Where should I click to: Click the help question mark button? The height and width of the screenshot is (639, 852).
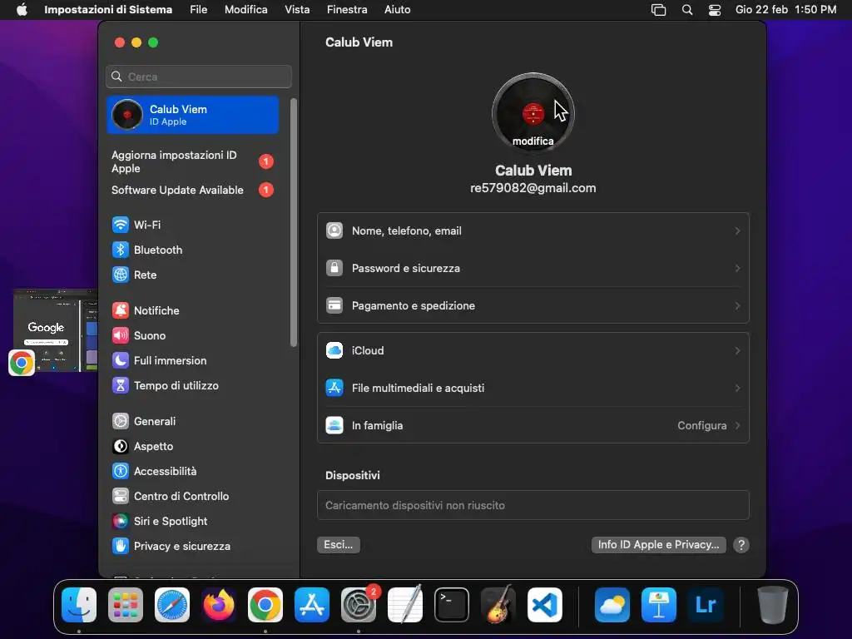pyautogui.click(x=741, y=545)
